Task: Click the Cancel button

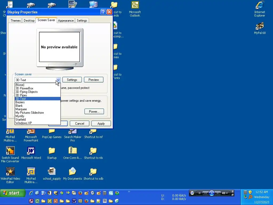Action: coord(79,123)
